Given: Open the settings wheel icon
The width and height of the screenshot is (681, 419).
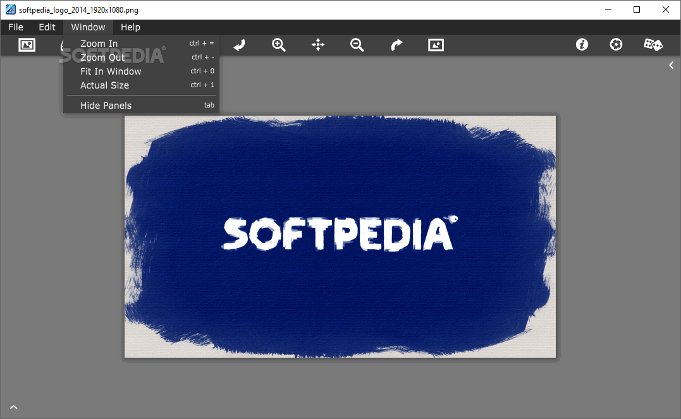Looking at the screenshot, I should pos(616,44).
